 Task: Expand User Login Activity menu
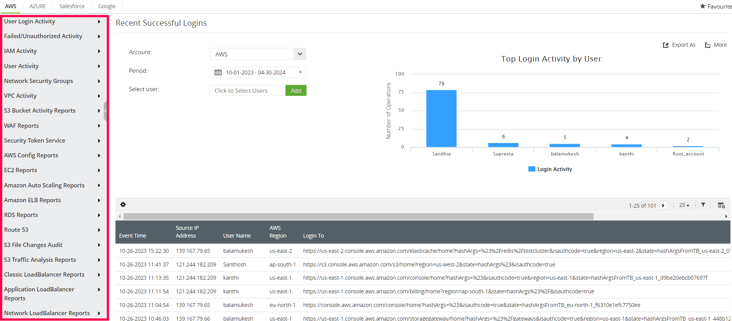tap(99, 21)
